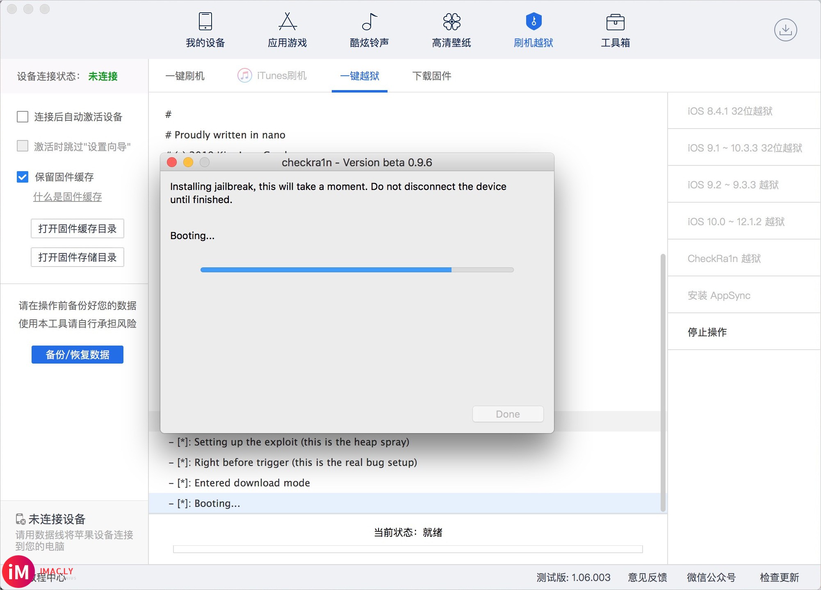Open 微信公众号 link

point(711,577)
